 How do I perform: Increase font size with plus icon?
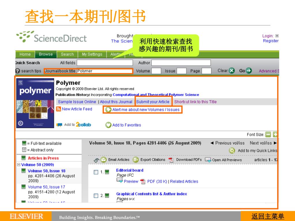tap(275, 135)
